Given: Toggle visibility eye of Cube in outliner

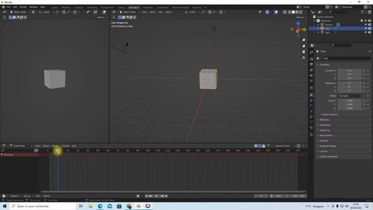Looking at the screenshot, I should pyautogui.click(x=365, y=29).
